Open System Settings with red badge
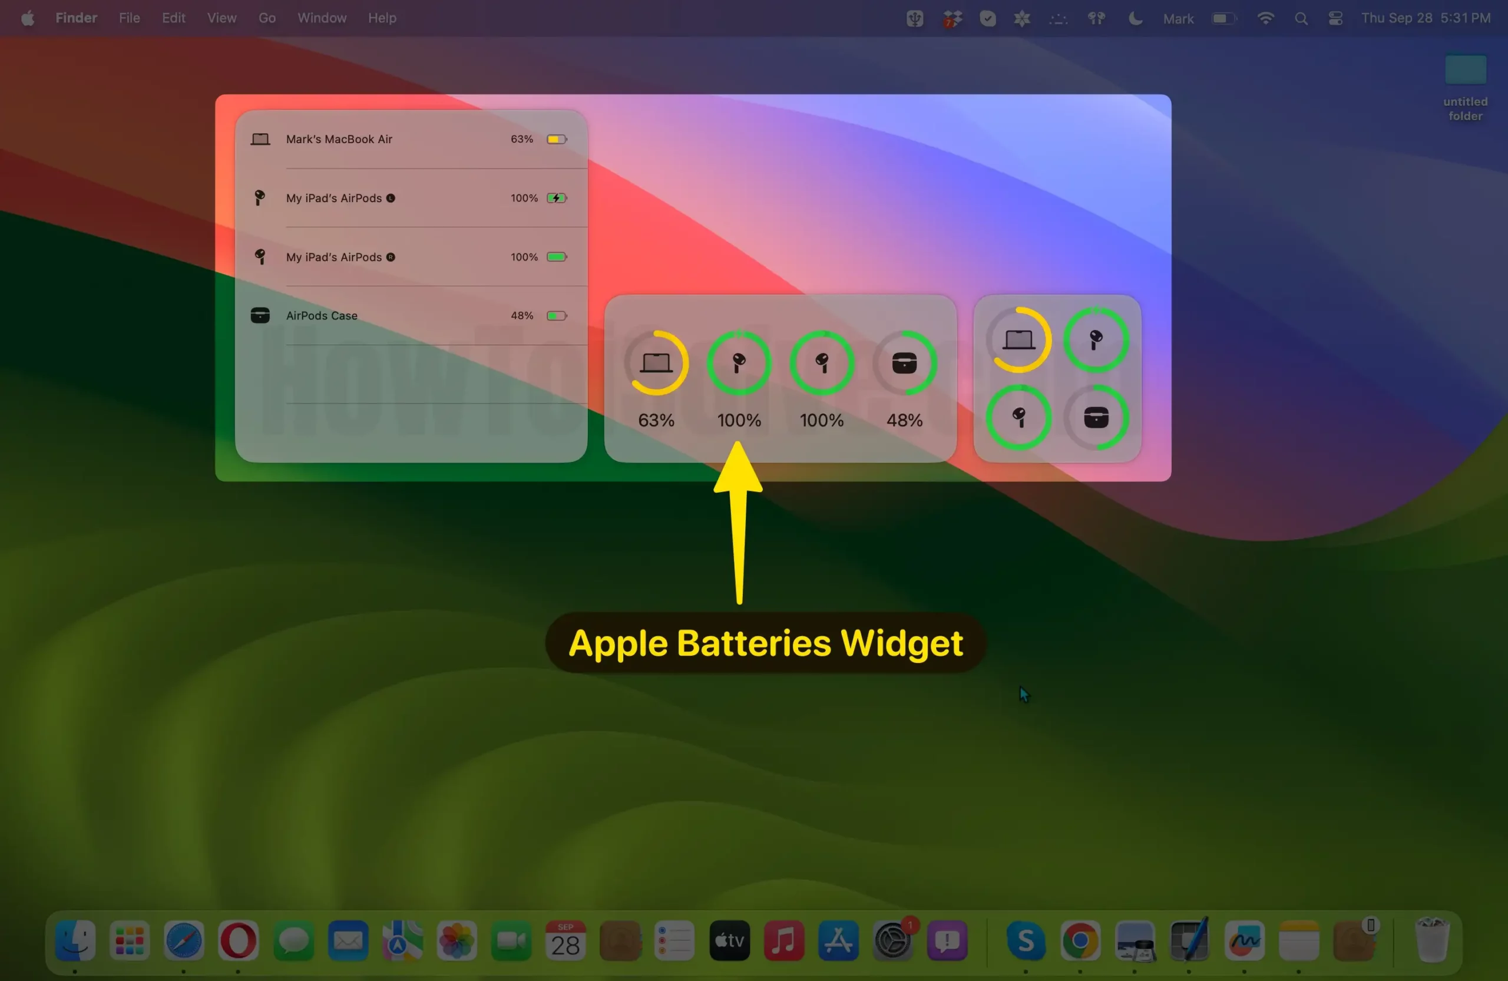 pyautogui.click(x=893, y=940)
